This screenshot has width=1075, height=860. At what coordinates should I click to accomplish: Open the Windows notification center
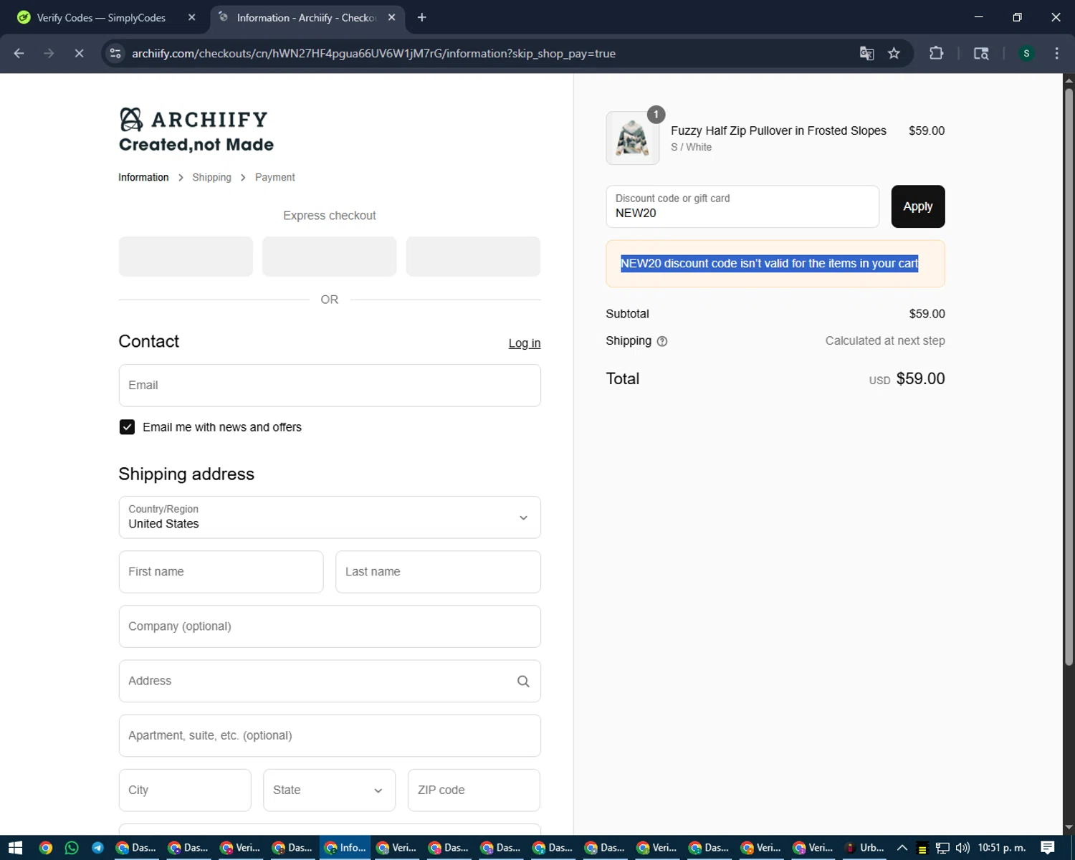click(1048, 848)
